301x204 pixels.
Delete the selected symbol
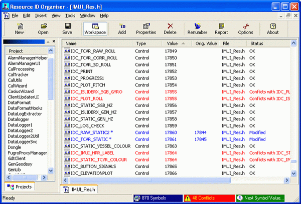(170, 28)
